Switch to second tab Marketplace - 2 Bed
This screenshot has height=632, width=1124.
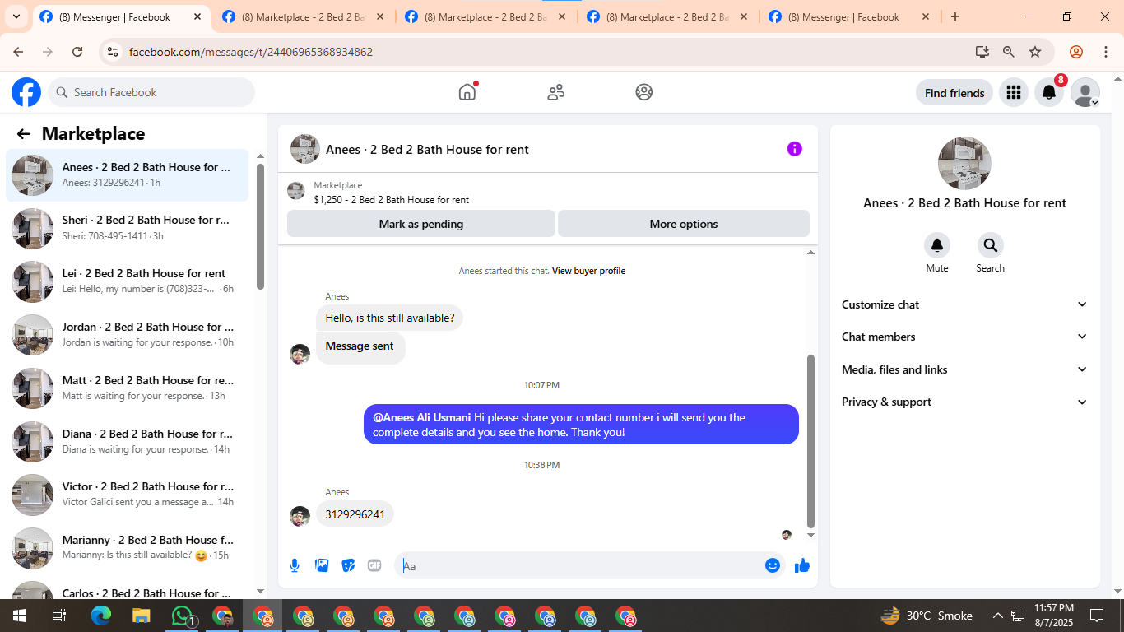click(303, 16)
